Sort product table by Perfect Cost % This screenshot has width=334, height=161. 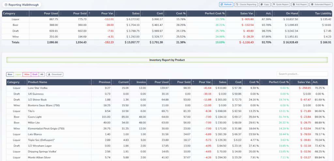pyautogui.click(x=275, y=82)
